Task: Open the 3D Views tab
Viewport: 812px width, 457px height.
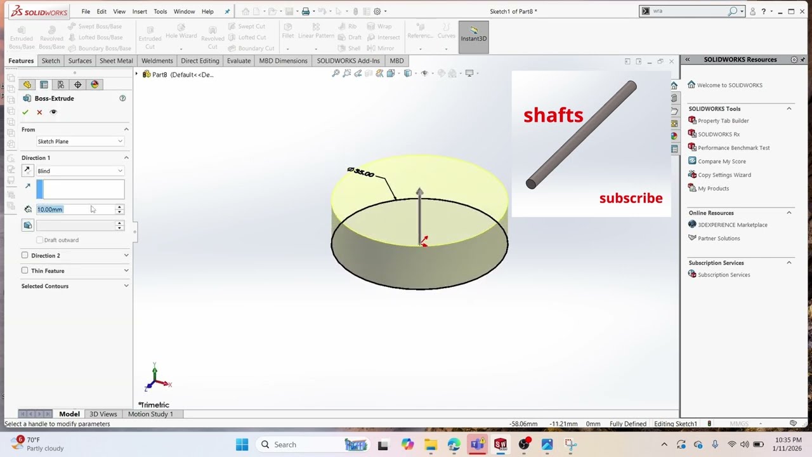Action: point(103,414)
